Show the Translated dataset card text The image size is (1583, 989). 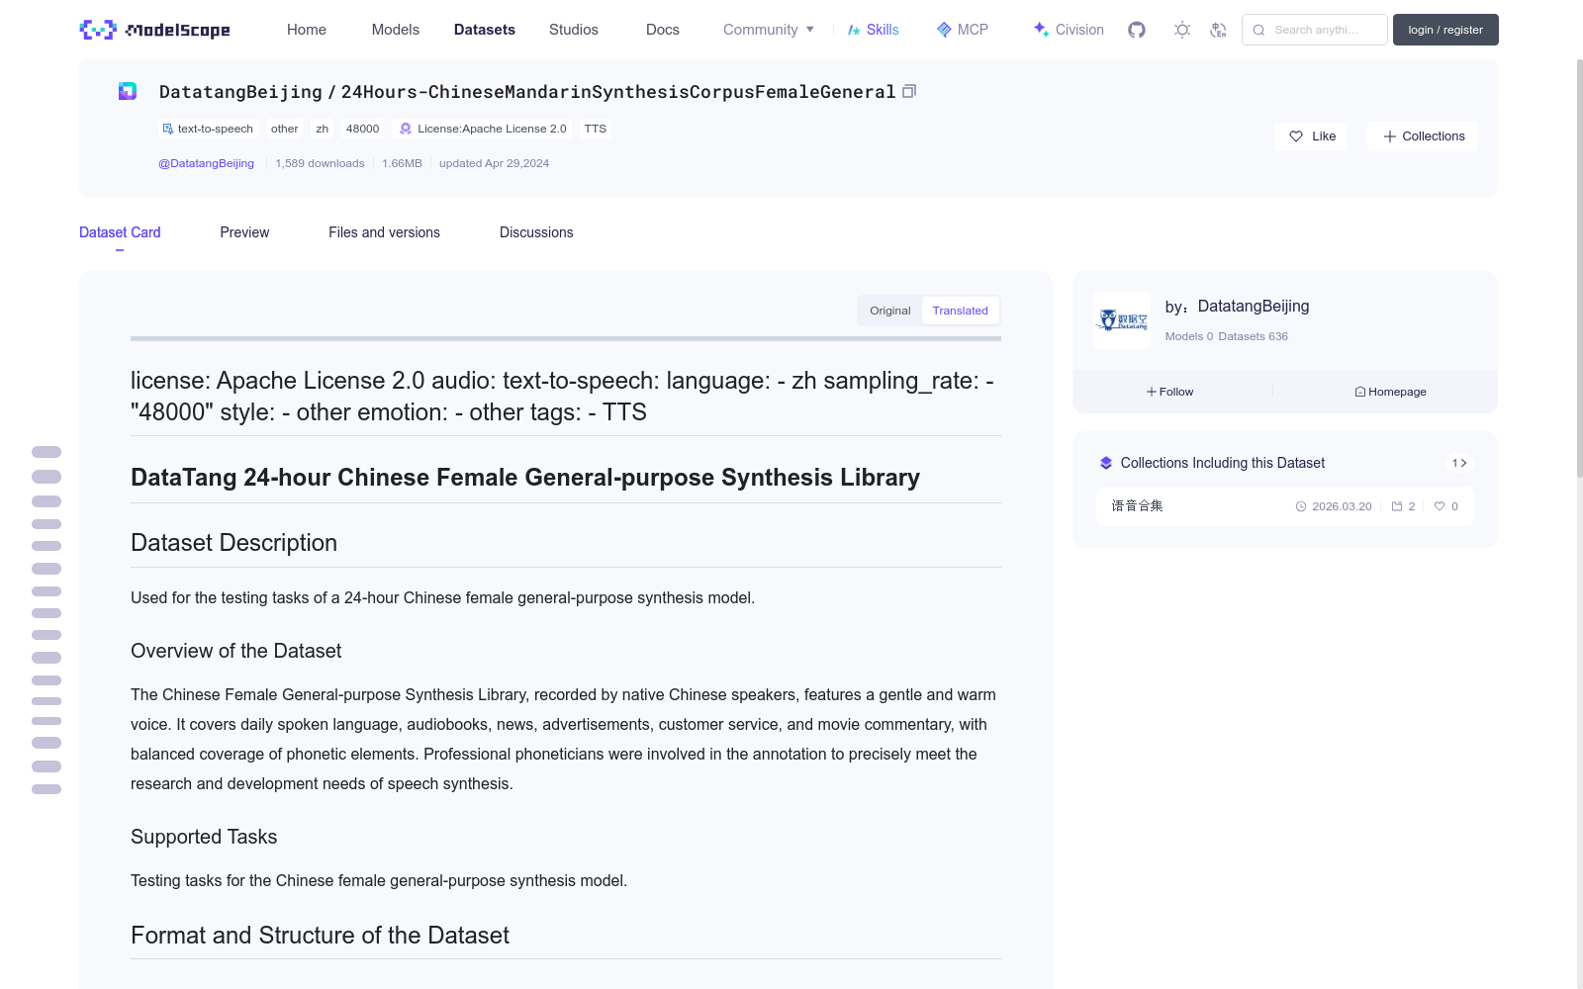point(960,311)
